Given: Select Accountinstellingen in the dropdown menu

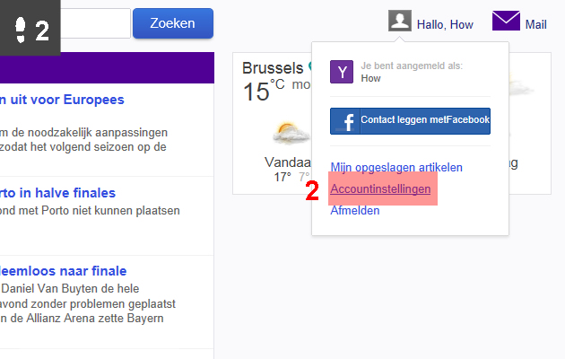Looking at the screenshot, I should coord(380,188).
